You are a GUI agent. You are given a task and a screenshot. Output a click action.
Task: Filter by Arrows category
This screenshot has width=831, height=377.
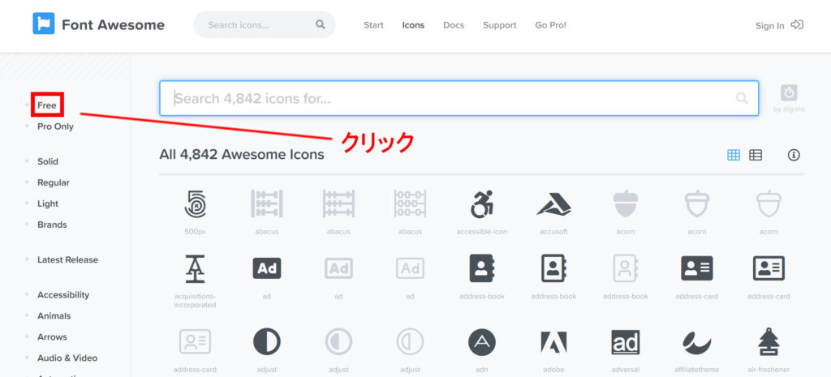[x=52, y=337]
